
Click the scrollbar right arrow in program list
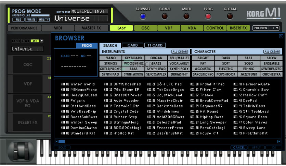279,141
